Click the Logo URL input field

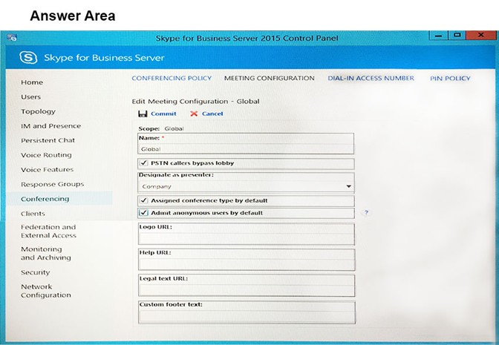tap(247, 237)
